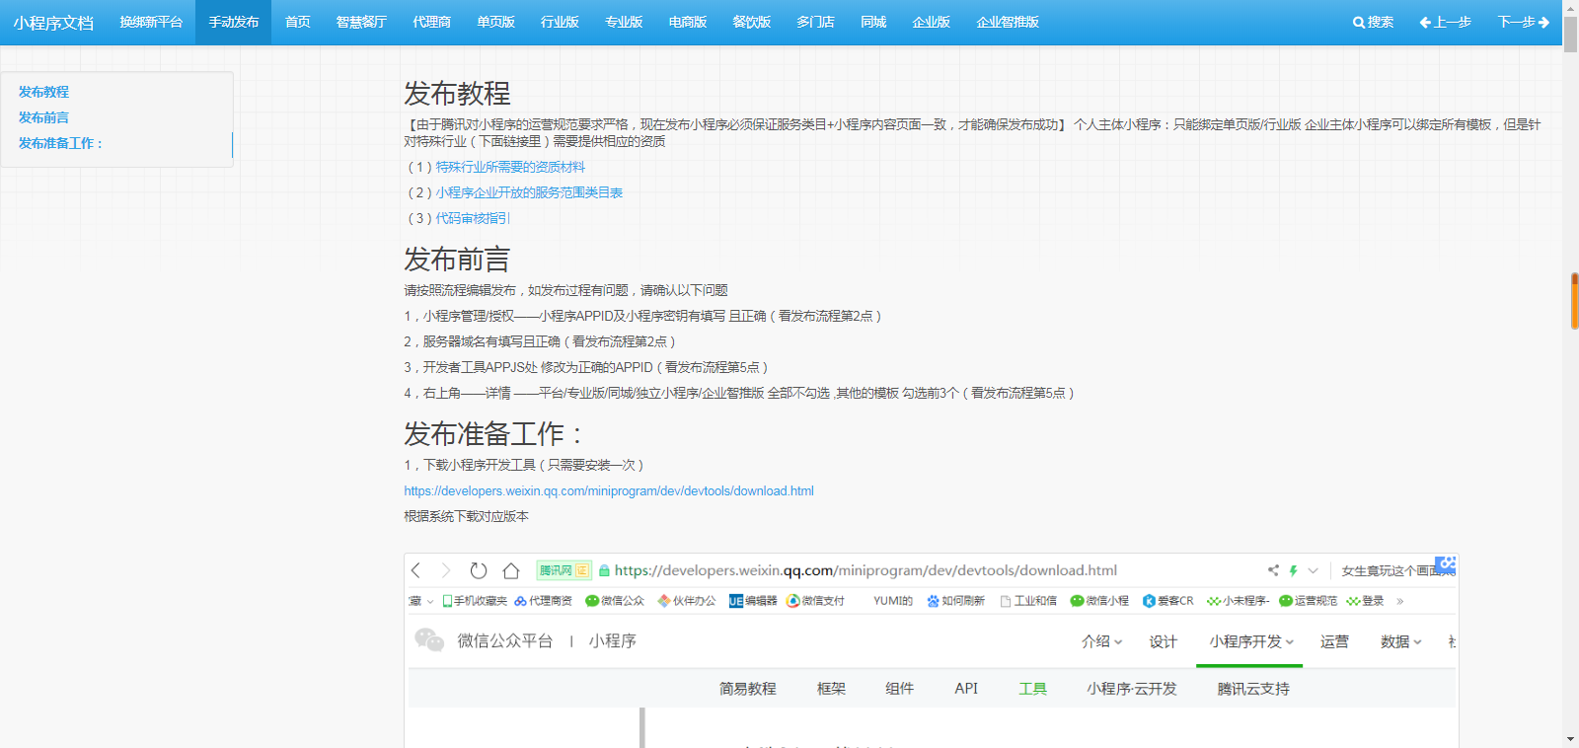Expand the 介绍 dropdown in screenshot
Image resolution: width=1579 pixels, height=748 pixels.
click(x=1101, y=641)
